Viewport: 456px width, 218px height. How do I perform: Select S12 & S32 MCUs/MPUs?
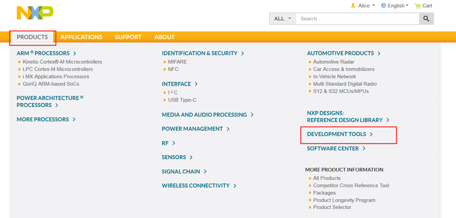(341, 91)
